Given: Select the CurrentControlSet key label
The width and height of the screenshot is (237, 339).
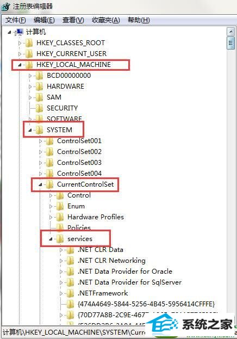Looking at the screenshot, I should pos(85,184).
